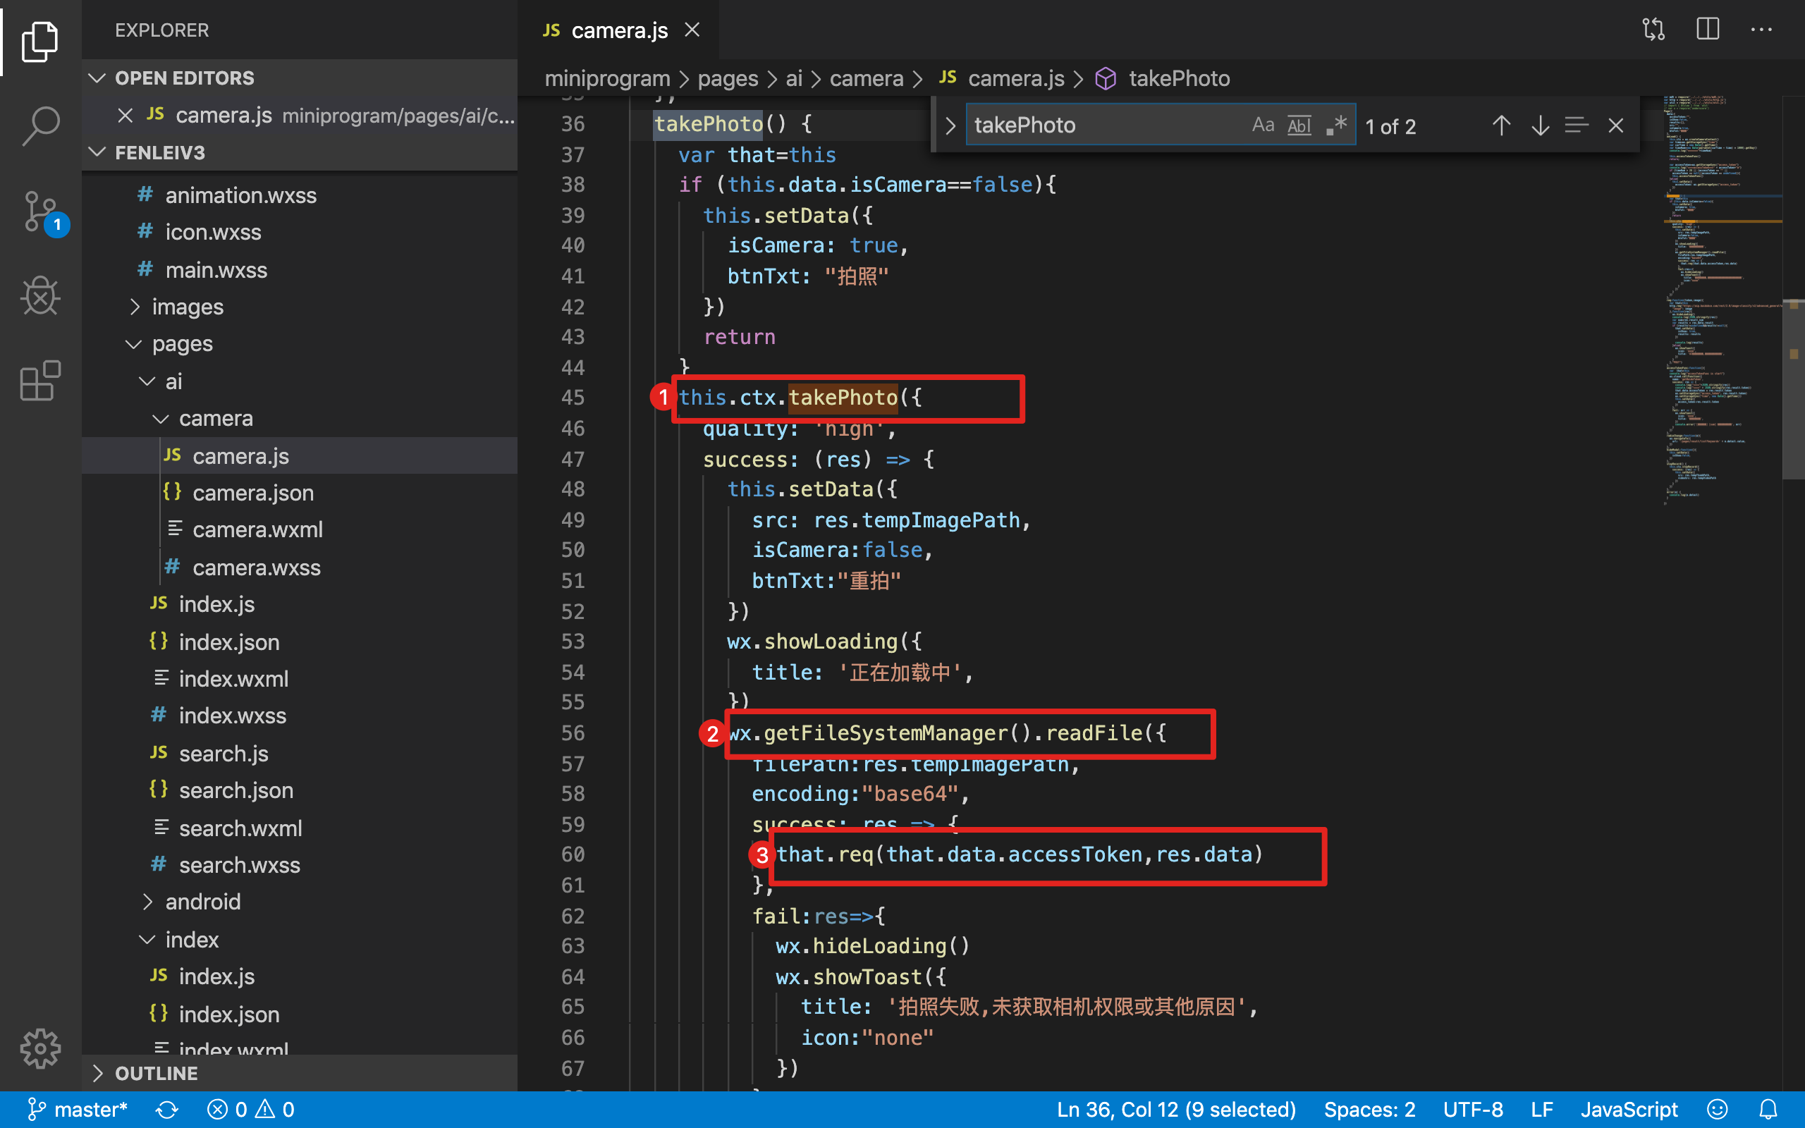Open camera.wxml in the explorer tree
1805x1128 pixels.
[x=257, y=529]
